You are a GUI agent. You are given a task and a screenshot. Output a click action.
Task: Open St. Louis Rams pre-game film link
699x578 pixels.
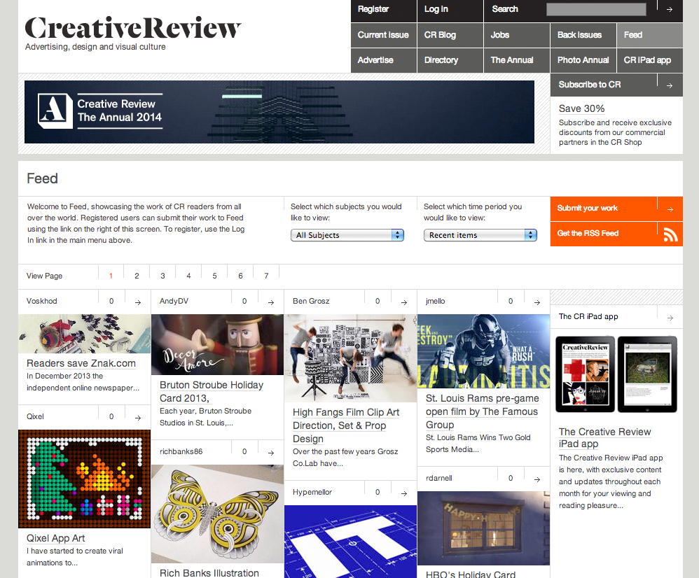[x=482, y=411]
